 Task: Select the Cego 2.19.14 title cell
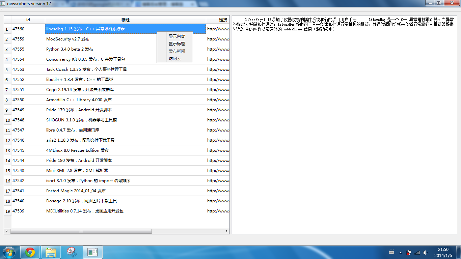(x=126, y=90)
